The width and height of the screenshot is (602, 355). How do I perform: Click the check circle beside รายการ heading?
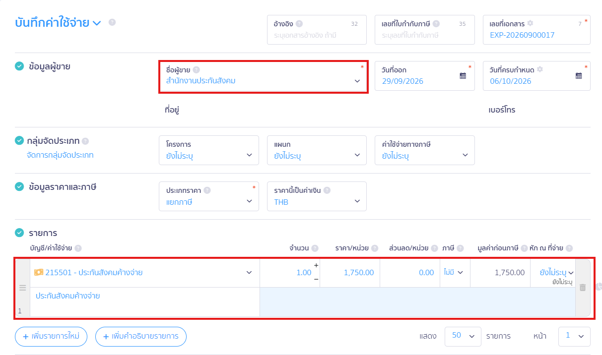[19, 233]
